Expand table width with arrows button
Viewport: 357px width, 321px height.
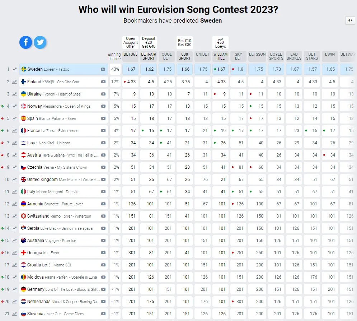point(349,20)
